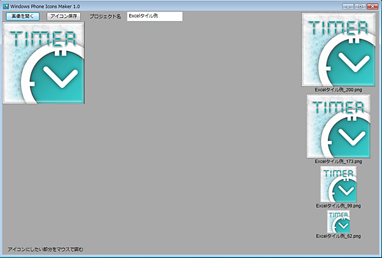Screen dimensions: 382x258
Task: Select the source TIMER image on left
Action: click(x=43, y=63)
